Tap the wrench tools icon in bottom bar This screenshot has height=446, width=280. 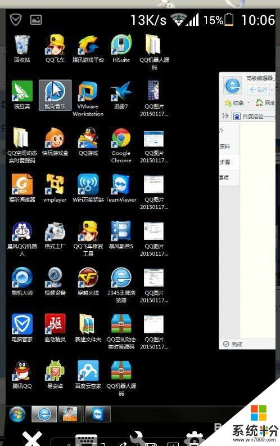point(138,438)
